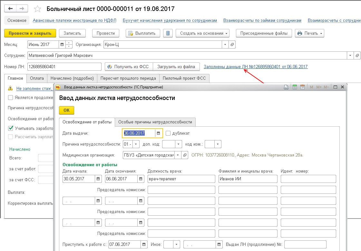Open calendar picker for Дата выдачи field
The height and width of the screenshot is (251, 361).
point(158,133)
